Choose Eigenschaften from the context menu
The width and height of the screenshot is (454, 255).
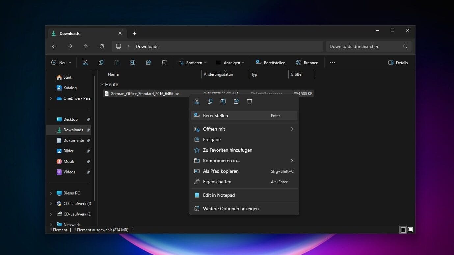click(x=217, y=182)
